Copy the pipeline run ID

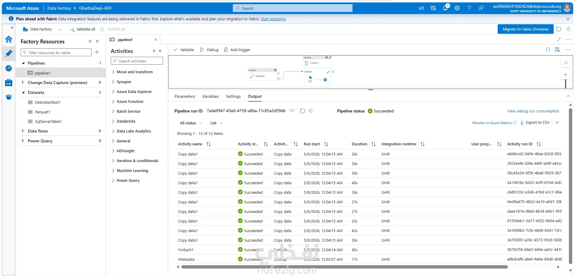tap(292, 111)
